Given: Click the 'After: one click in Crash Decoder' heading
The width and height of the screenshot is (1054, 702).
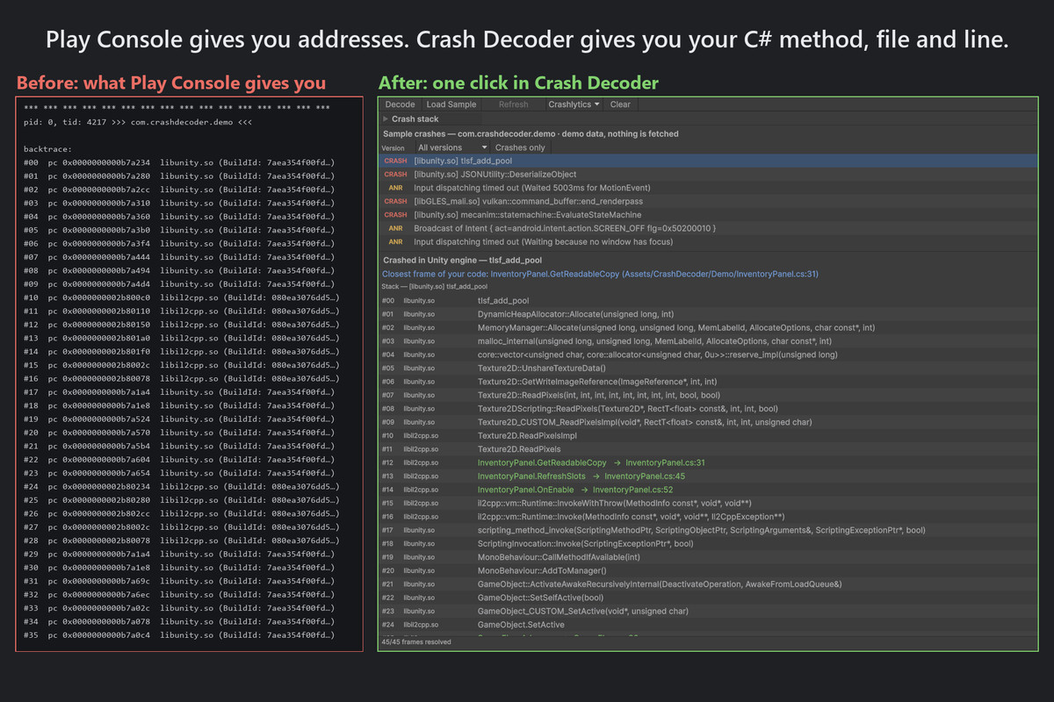Looking at the screenshot, I should click(x=518, y=83).
